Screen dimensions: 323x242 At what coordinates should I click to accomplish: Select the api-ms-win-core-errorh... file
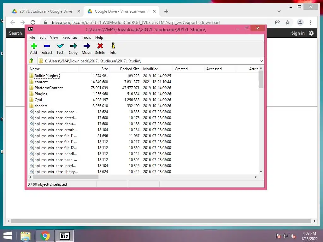click(56, 130)
